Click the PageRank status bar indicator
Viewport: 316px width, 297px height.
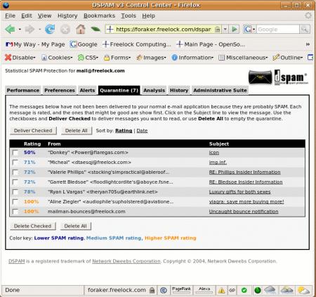[x=181, y=290]
